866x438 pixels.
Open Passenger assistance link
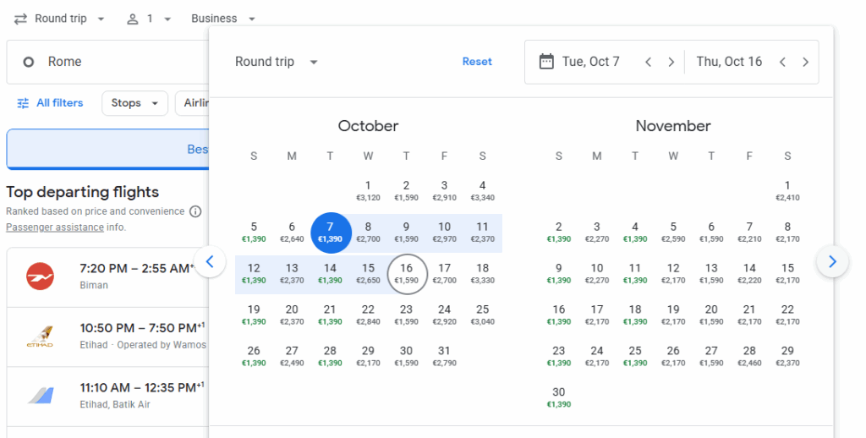(55, 227)
